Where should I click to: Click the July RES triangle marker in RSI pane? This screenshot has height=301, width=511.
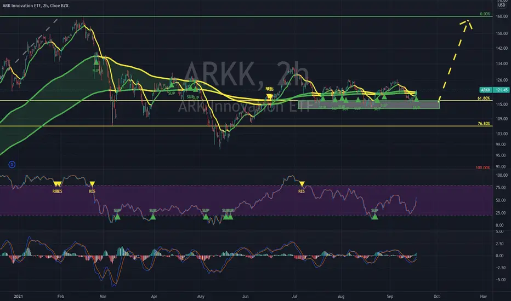point(302,184)
